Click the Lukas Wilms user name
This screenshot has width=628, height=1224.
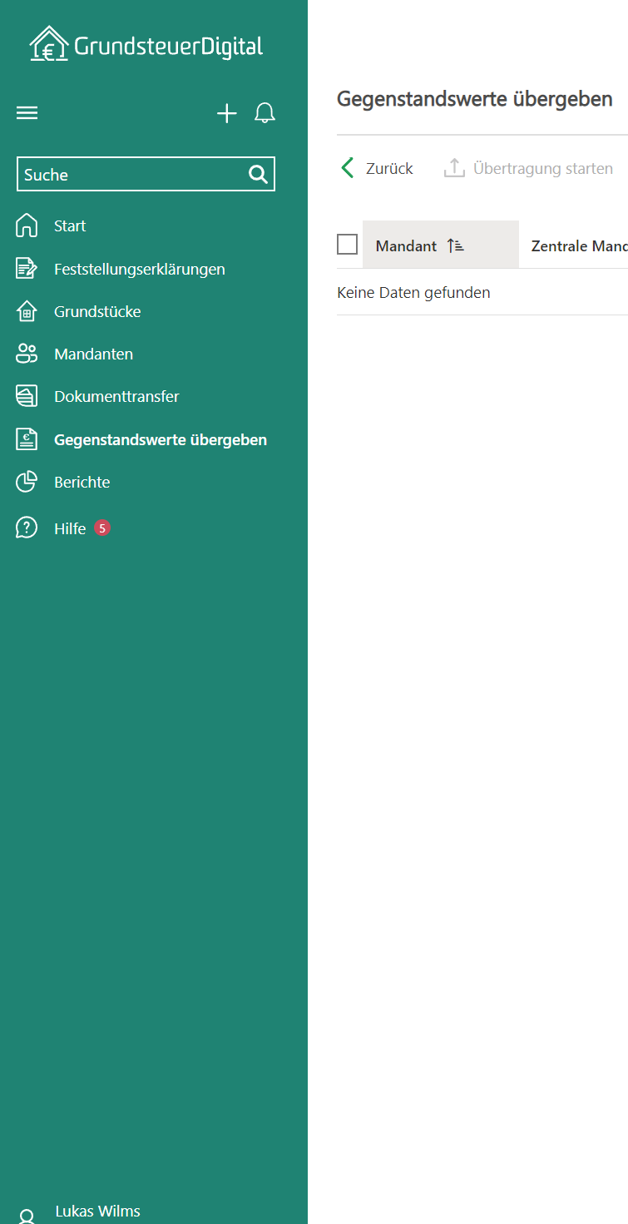[x=97, y=1211]
